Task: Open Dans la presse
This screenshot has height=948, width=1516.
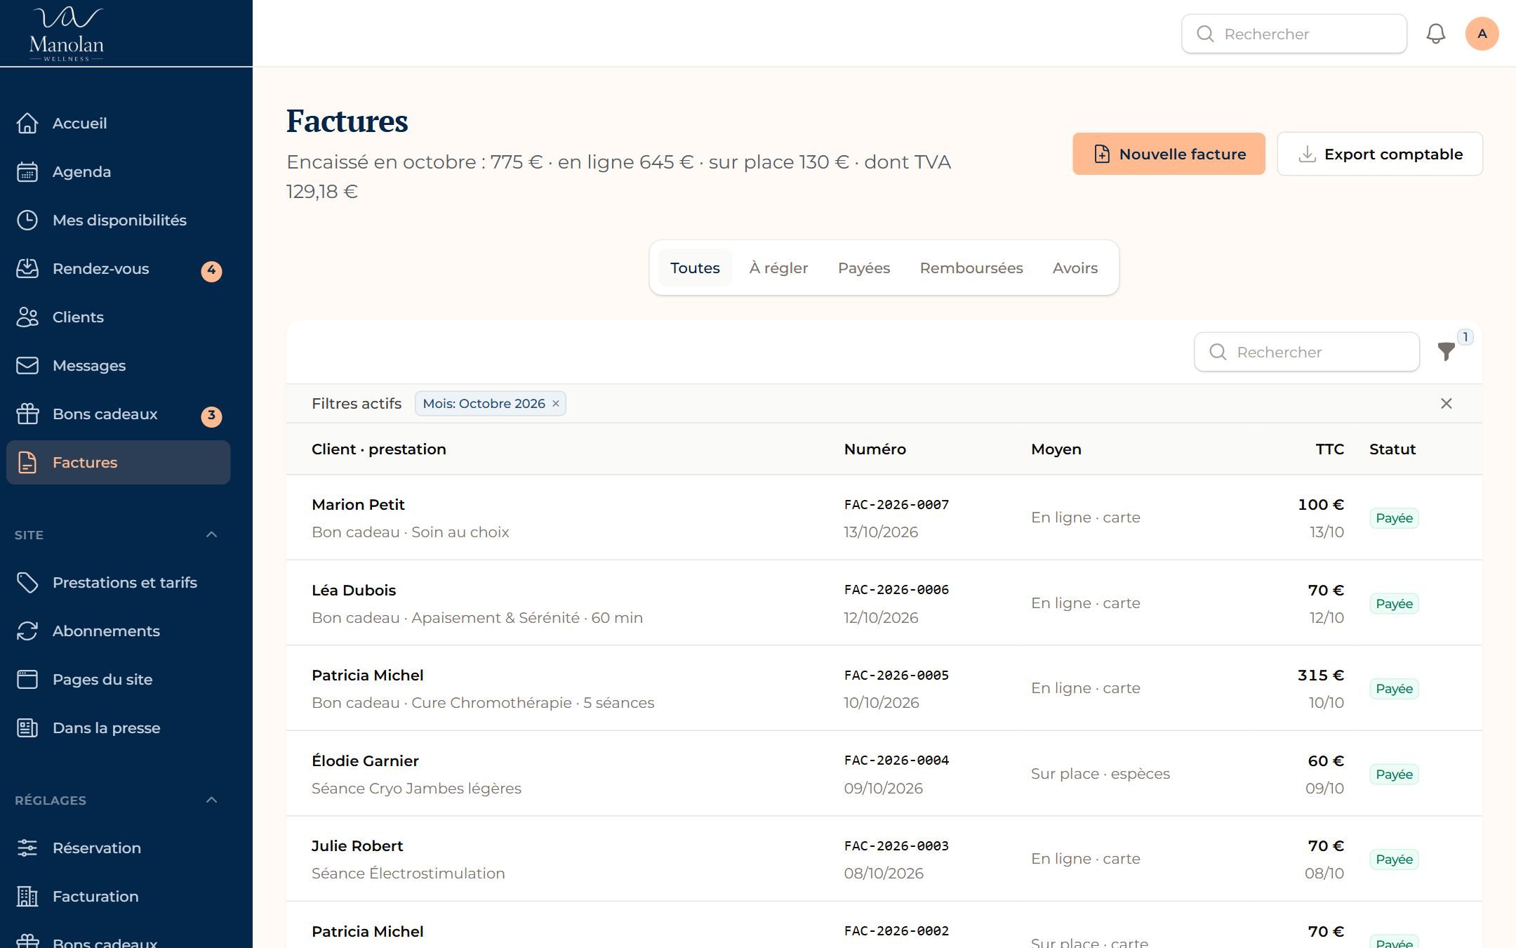Action: coord(118,728)
